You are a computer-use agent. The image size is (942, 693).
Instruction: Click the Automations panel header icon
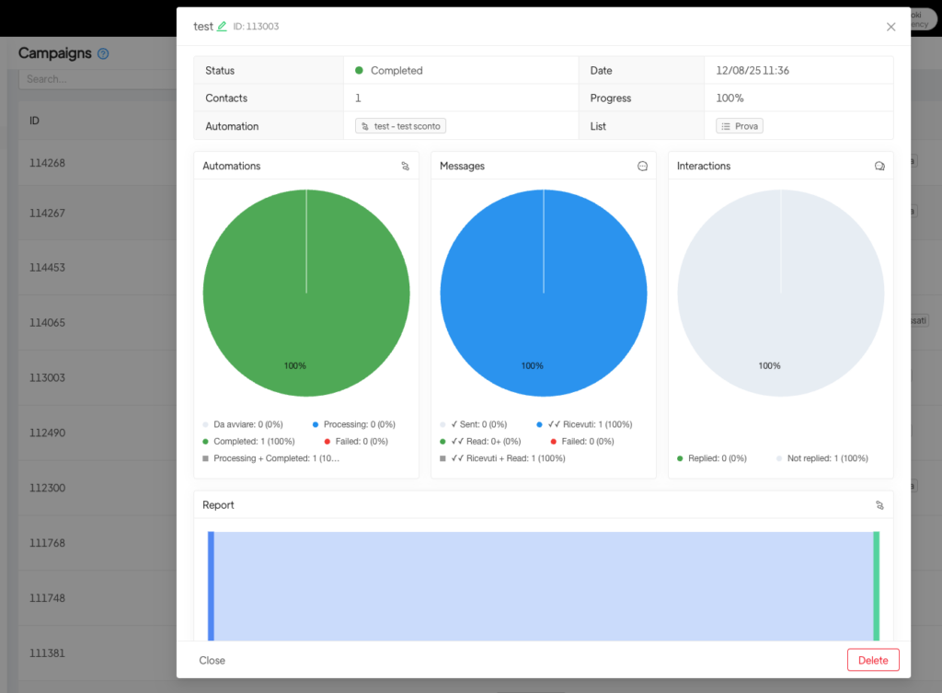[x=405, y=167]
